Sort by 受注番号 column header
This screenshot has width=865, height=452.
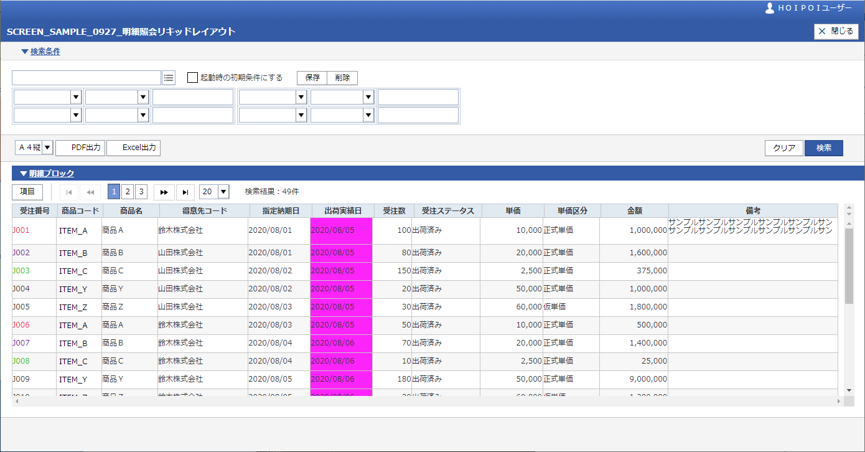[x=34, y=211]
